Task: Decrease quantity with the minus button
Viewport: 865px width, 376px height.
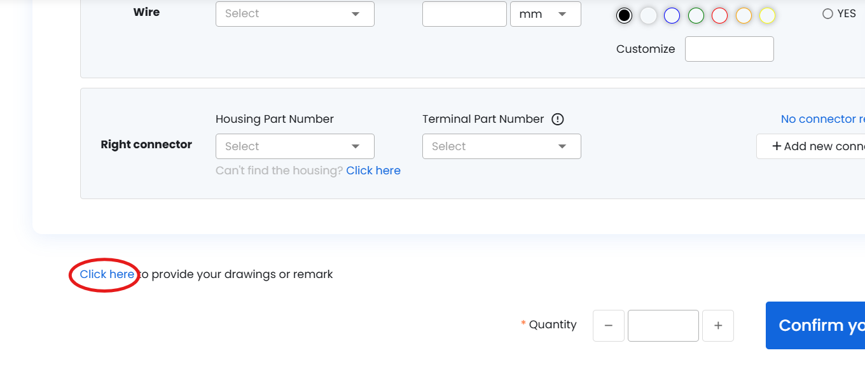Action: point(609,326)
